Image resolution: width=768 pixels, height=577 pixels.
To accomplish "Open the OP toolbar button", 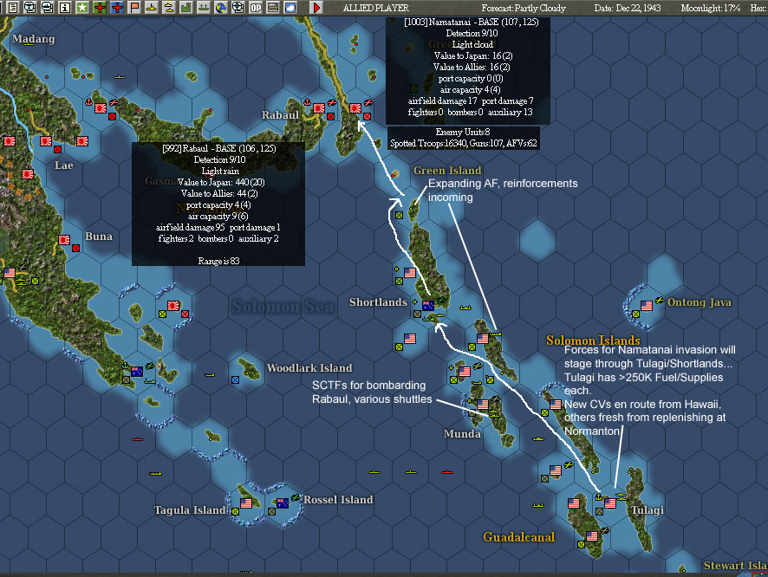I will pyautogui.click(x=256, y=7).
